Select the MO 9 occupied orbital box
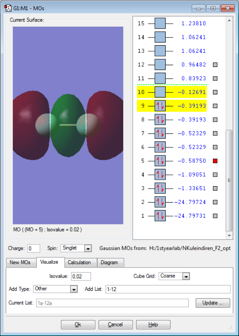The image size is (239, 336). coord(160,106)
